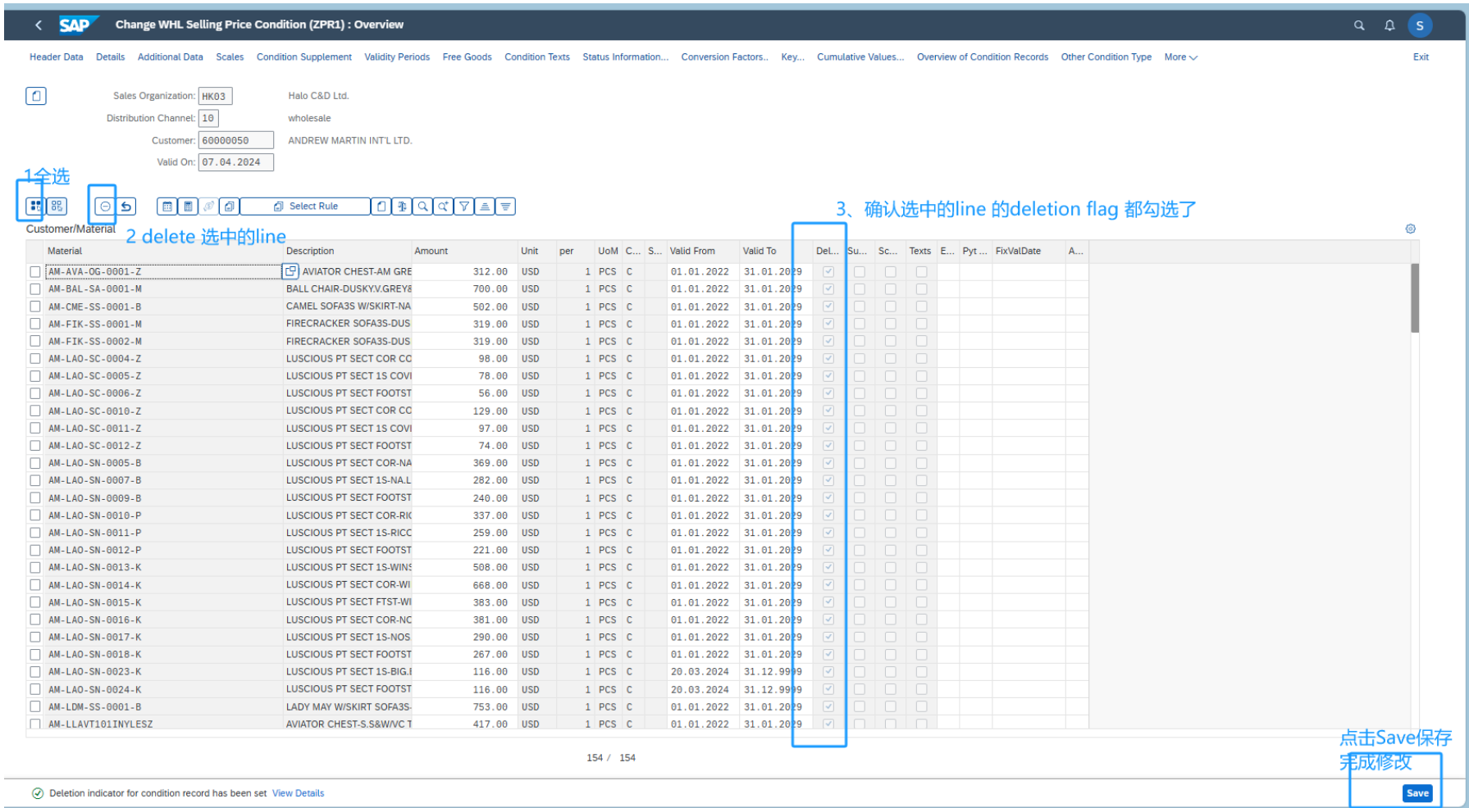This screenshot has height=808, width=1469.
Task: Toggle deletion flag checkbox on AM-BAL-SA-0001-M row
Action: pos(828,289)
